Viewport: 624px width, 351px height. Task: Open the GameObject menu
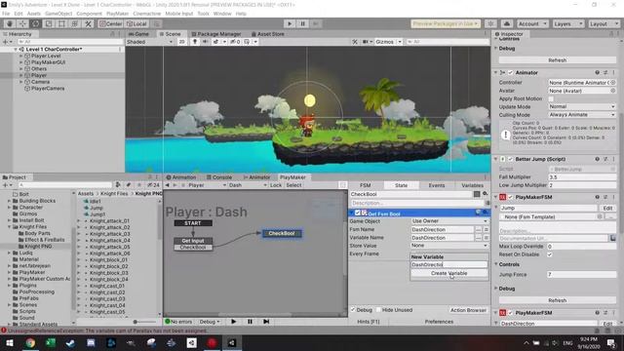pyautogui.click(x=58, y=14)
